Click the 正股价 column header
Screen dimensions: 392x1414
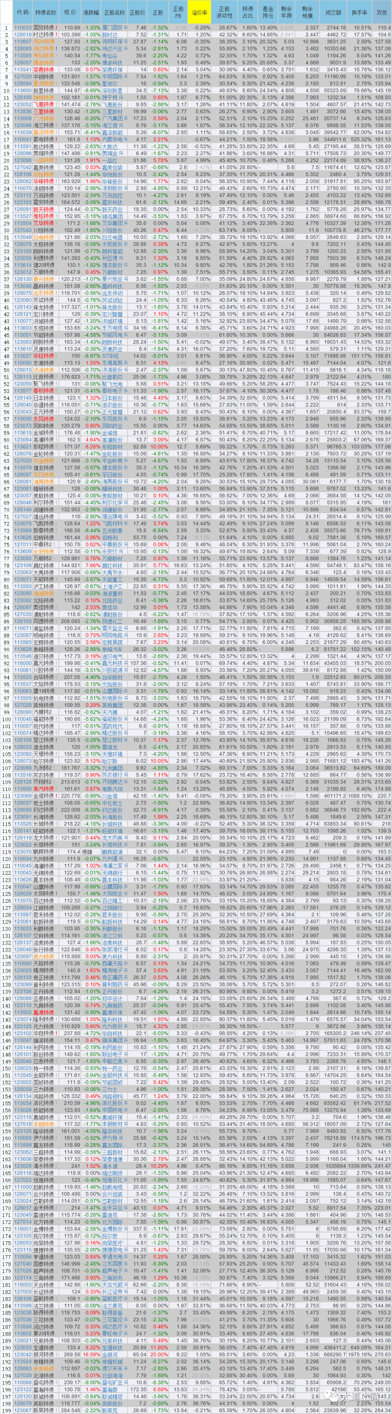click(138, 12)
